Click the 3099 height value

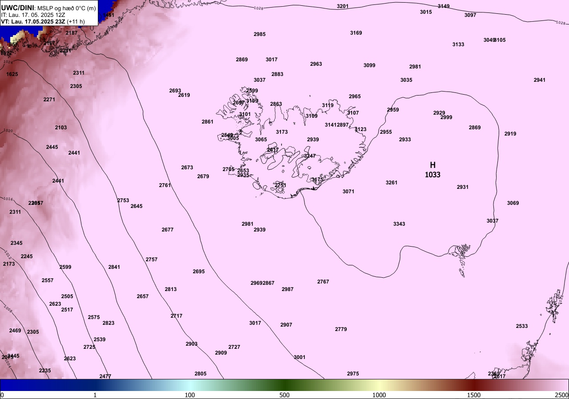point(369,65)
